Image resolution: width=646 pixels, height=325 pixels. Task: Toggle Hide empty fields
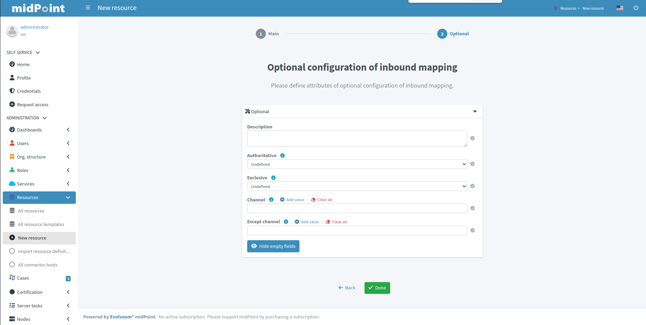click(x=273, y=246)
